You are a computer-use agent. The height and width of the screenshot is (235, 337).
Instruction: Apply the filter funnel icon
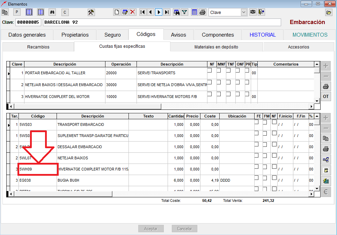pos(185,12)
